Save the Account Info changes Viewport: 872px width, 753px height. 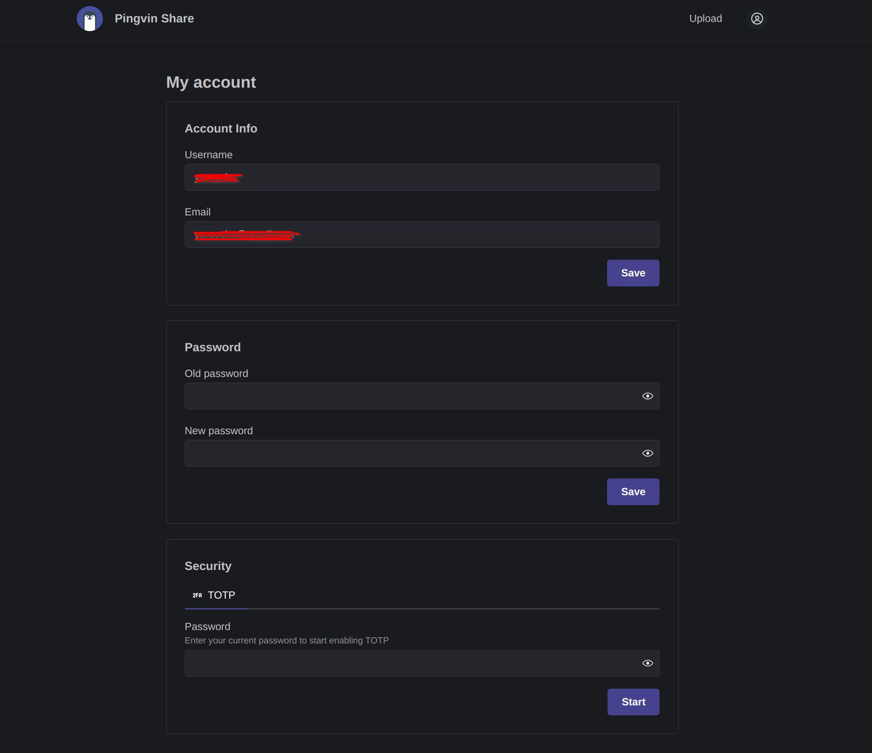(632, 273)
